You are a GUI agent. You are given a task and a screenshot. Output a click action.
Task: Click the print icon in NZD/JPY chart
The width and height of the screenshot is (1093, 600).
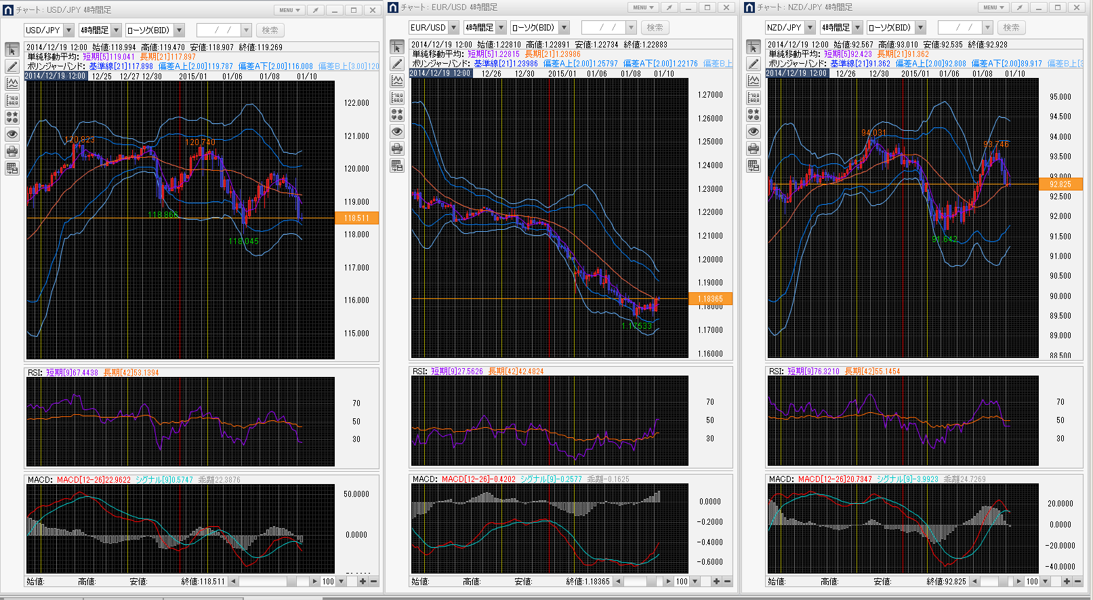click(754, 148)
